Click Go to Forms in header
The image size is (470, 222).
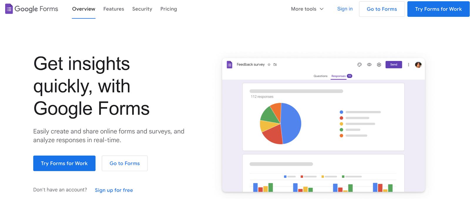[382, 9]
